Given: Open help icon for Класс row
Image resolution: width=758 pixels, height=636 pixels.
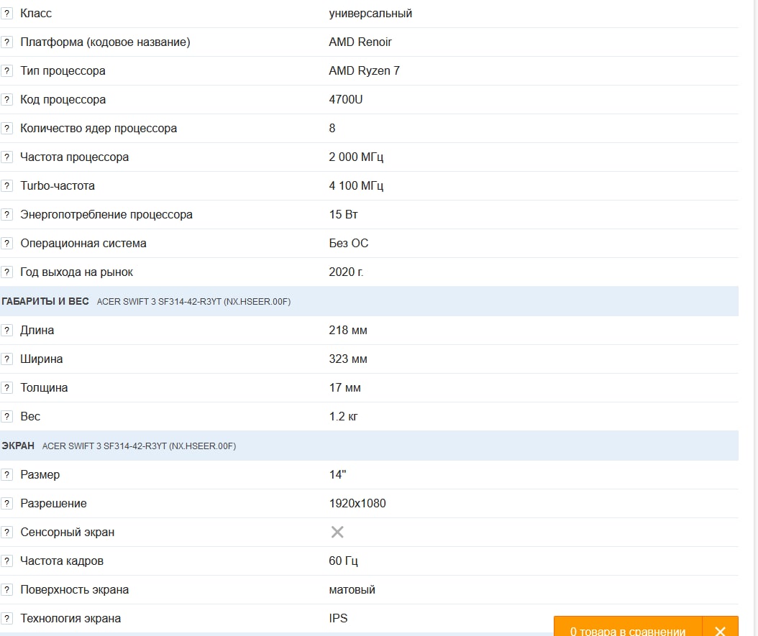Looking at the screenshot, I should (6, 14).
